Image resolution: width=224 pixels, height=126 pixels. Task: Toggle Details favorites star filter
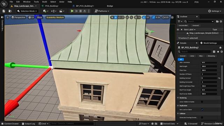(218, 51)
